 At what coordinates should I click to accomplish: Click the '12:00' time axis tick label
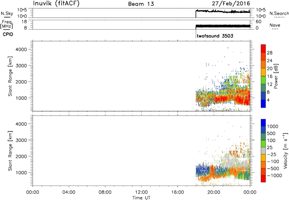point(141,192)
